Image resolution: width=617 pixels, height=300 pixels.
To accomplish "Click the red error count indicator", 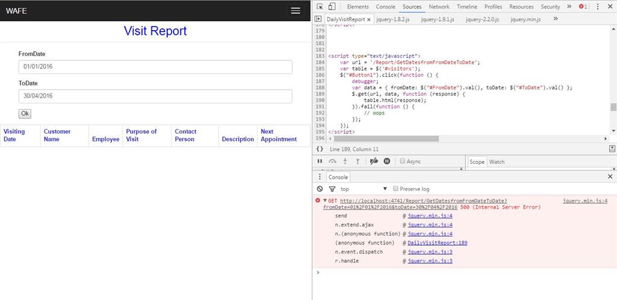I will click(x=583, y=7).
